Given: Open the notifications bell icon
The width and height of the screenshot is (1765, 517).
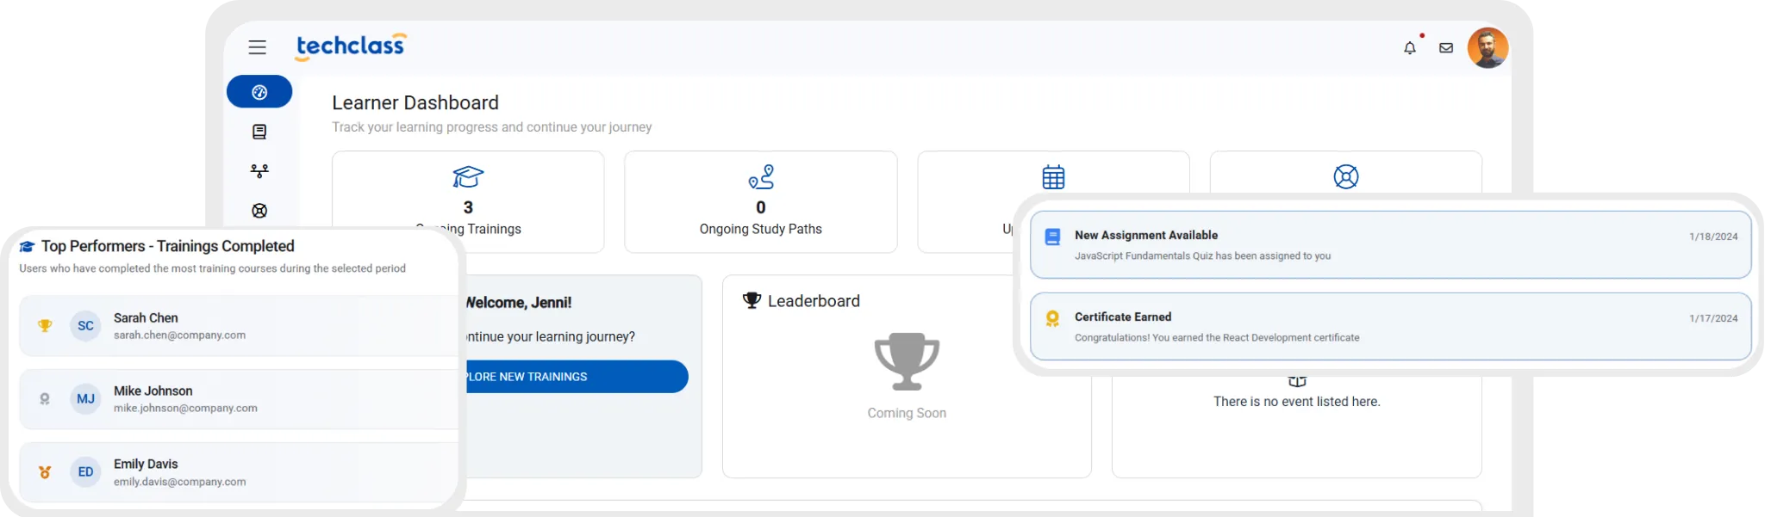Looking at the screenshot, I should [x=1410, y=48].
